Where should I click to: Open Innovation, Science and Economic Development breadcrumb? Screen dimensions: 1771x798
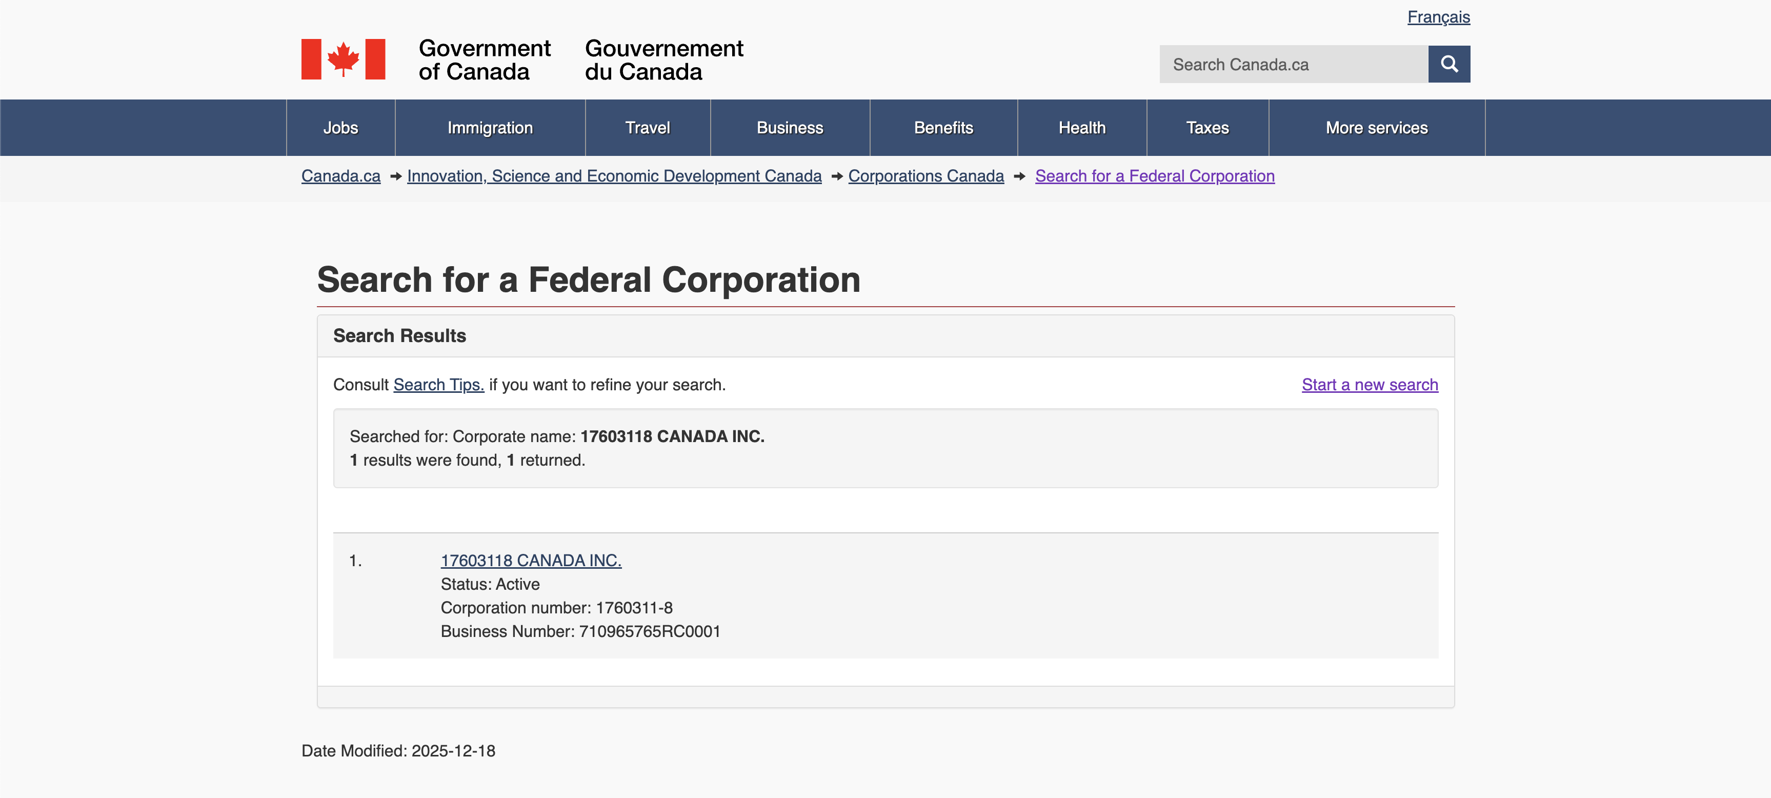click(x=613, y=176)
